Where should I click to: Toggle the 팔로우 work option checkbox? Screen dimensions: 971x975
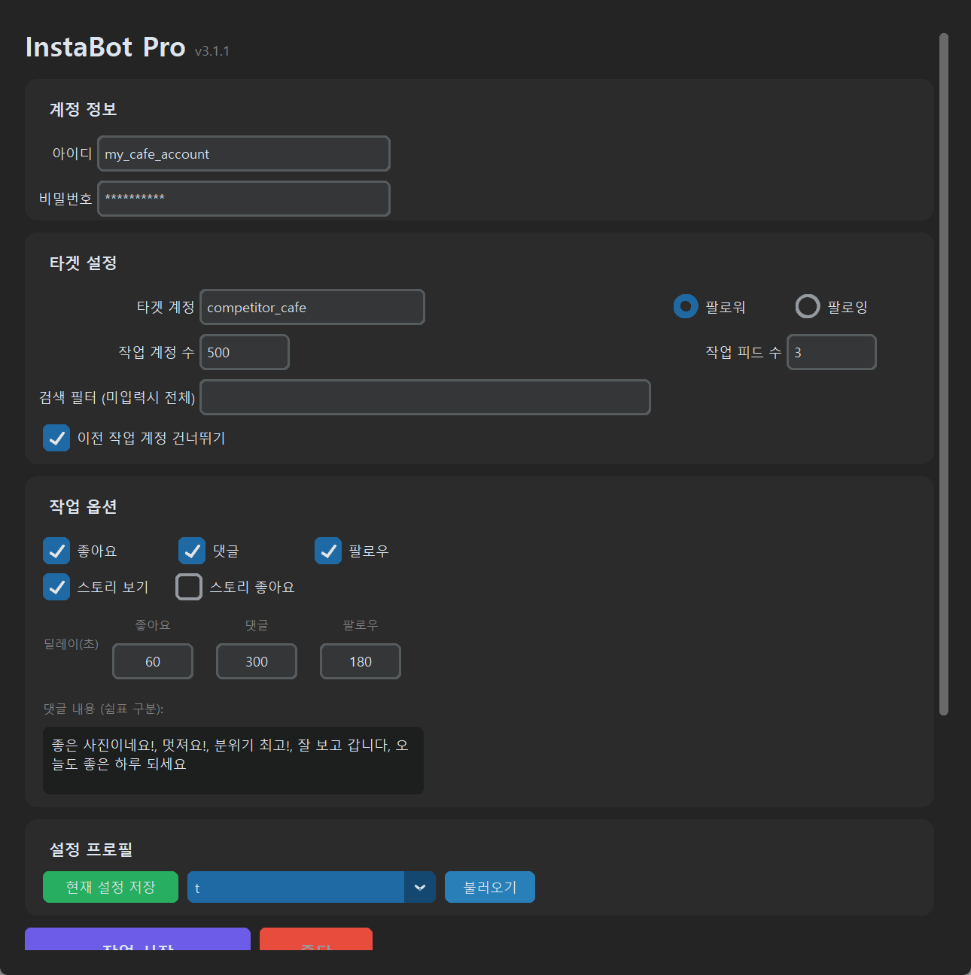pyautogui.click(x=328, y=551)
